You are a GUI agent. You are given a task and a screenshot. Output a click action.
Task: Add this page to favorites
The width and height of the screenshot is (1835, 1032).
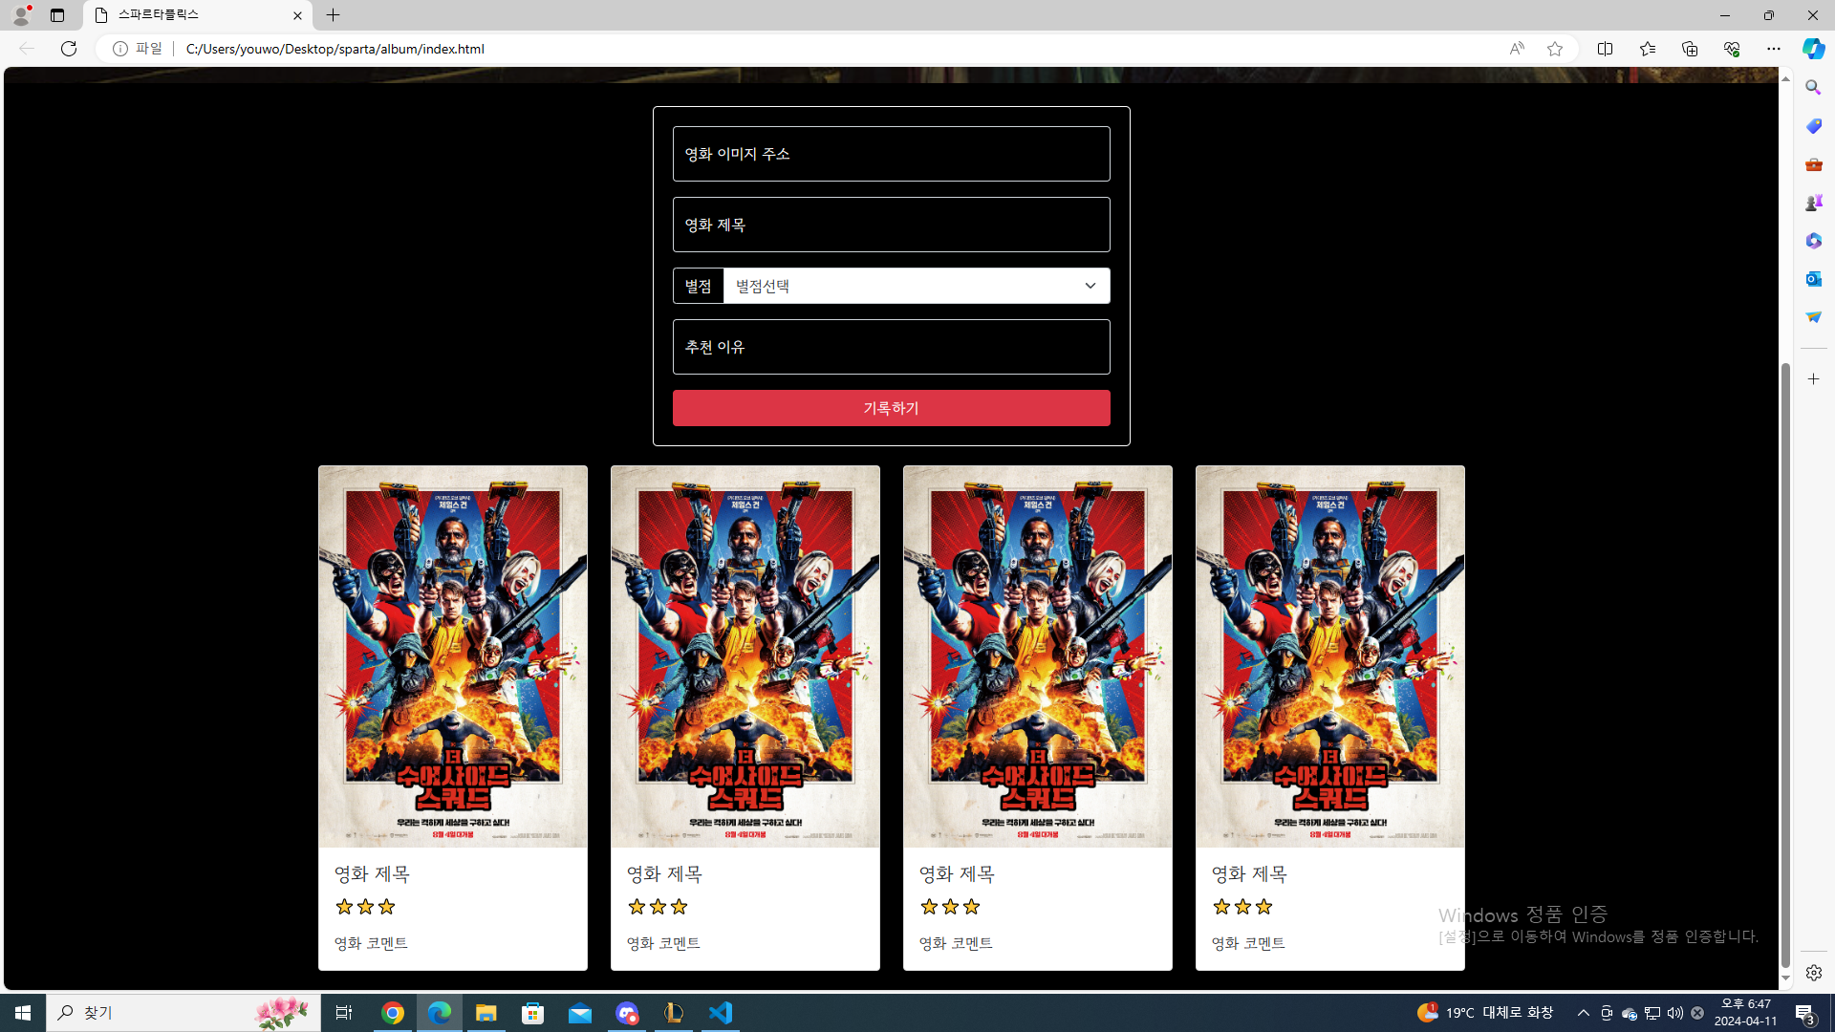click(1555, 49)
